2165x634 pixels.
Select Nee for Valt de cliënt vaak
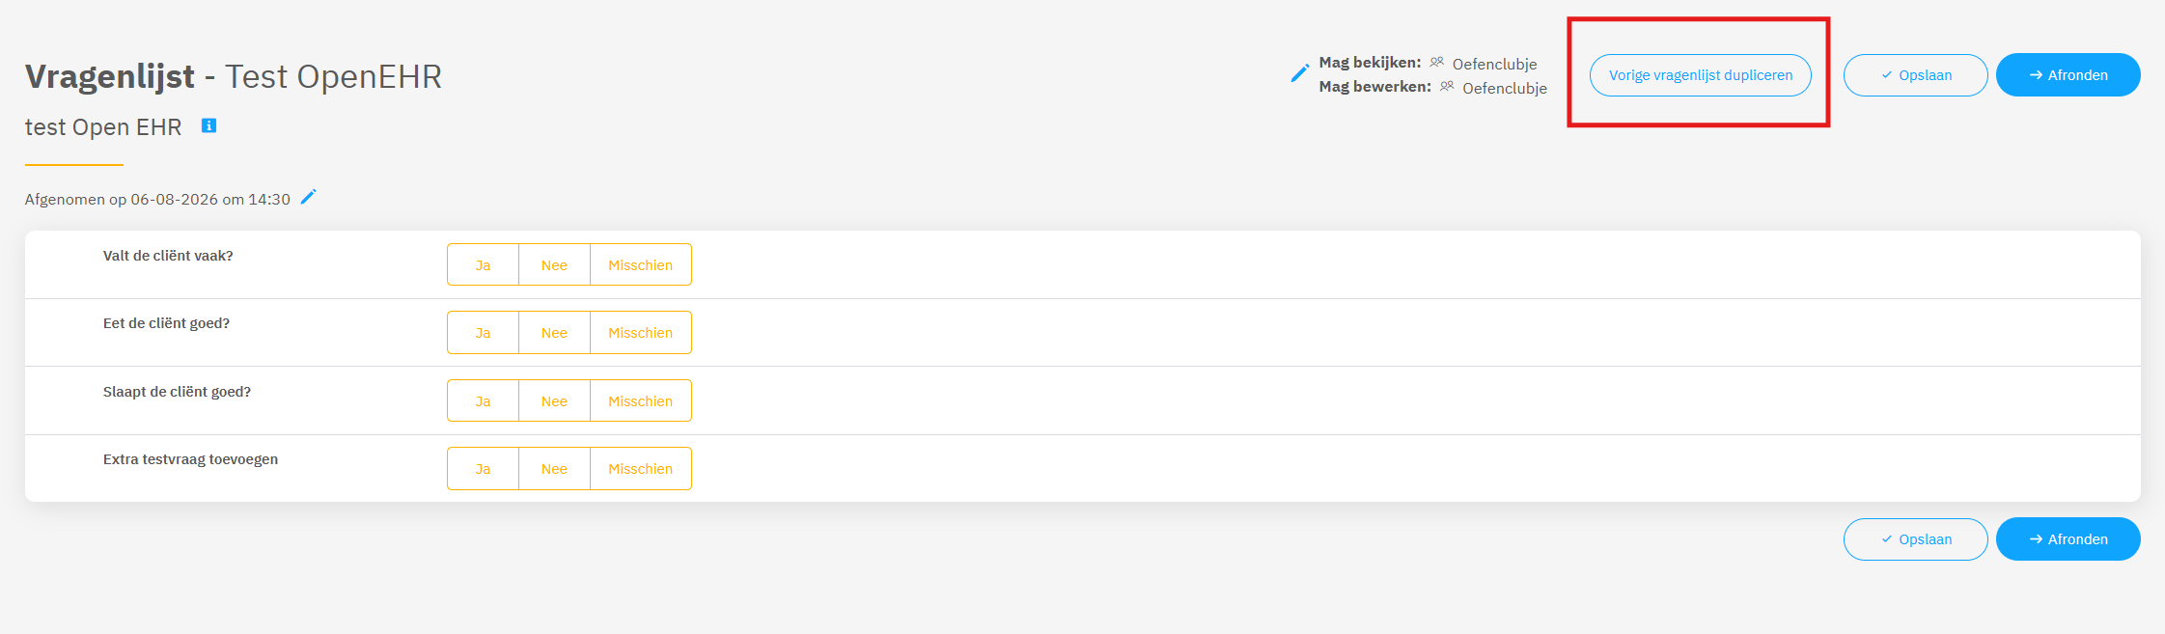tap(554, 264)
